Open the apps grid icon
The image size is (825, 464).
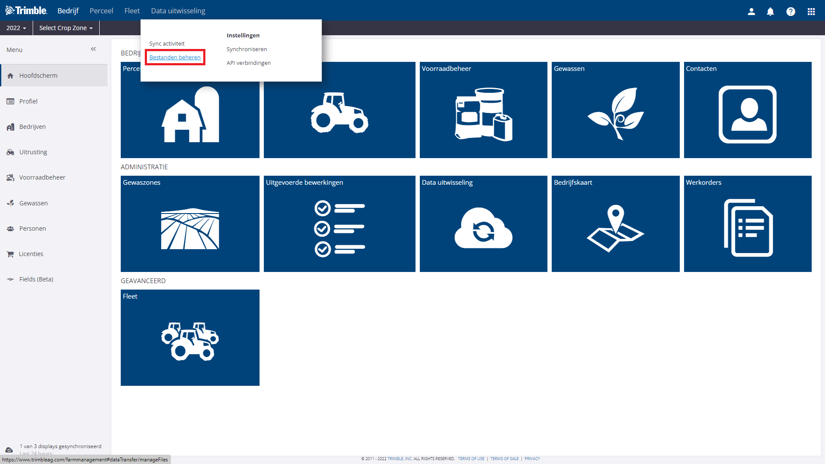[x=811, y=12]
